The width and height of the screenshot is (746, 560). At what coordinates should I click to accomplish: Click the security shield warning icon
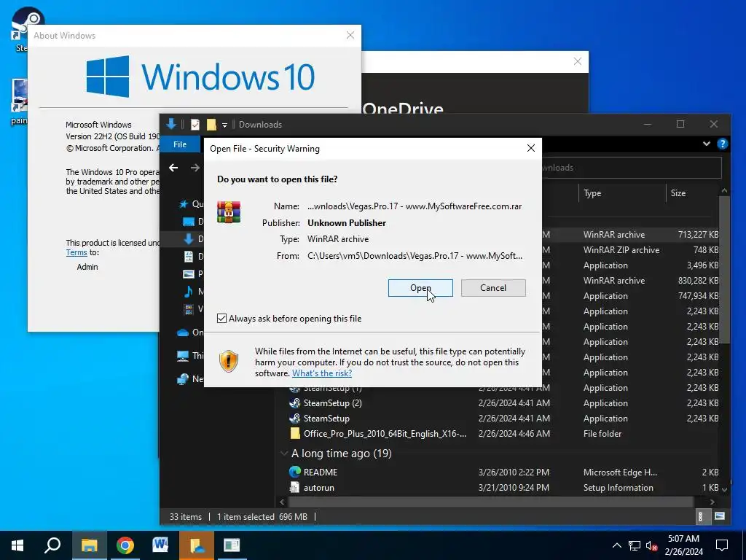(228, 362)
